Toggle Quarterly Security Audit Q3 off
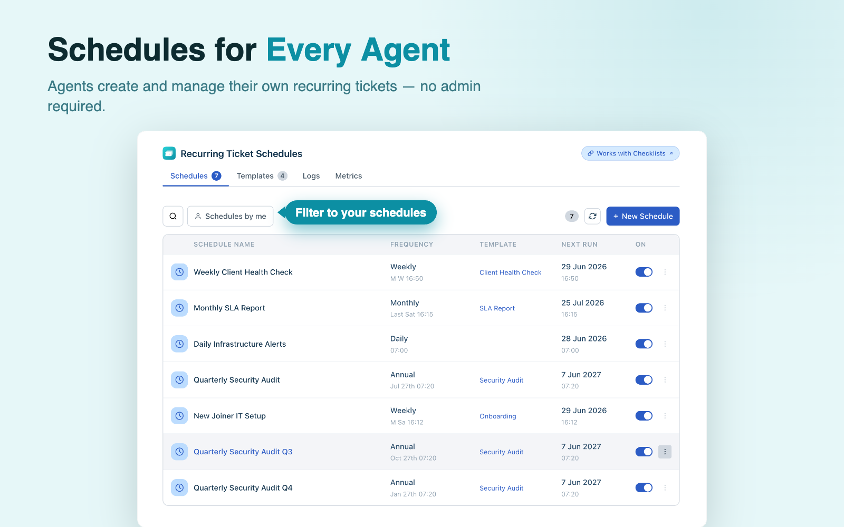 tap(644, 452)
